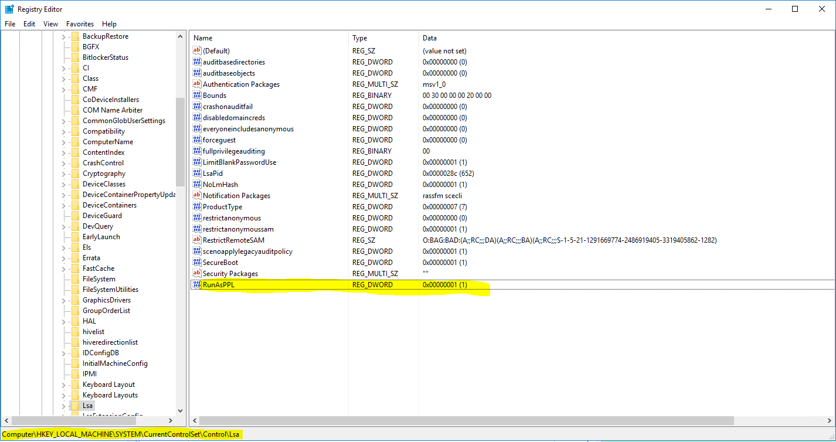This screenshot has width=836, height=442.
Task: Select the crashonauditfail value
Action: [x=228, y=107]
